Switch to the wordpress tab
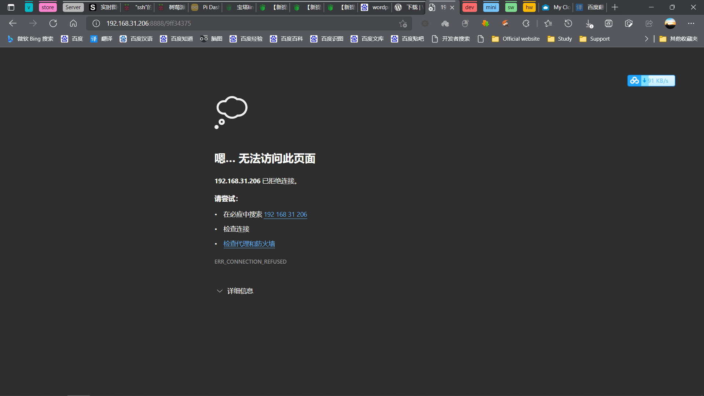 click(375, 7)
